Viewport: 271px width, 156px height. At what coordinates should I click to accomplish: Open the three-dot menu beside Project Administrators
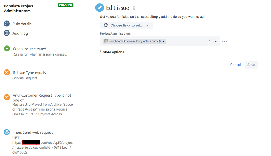tap(224, 41)
